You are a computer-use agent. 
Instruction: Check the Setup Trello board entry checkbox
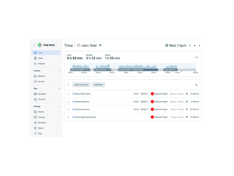click(x=68, y=94)
